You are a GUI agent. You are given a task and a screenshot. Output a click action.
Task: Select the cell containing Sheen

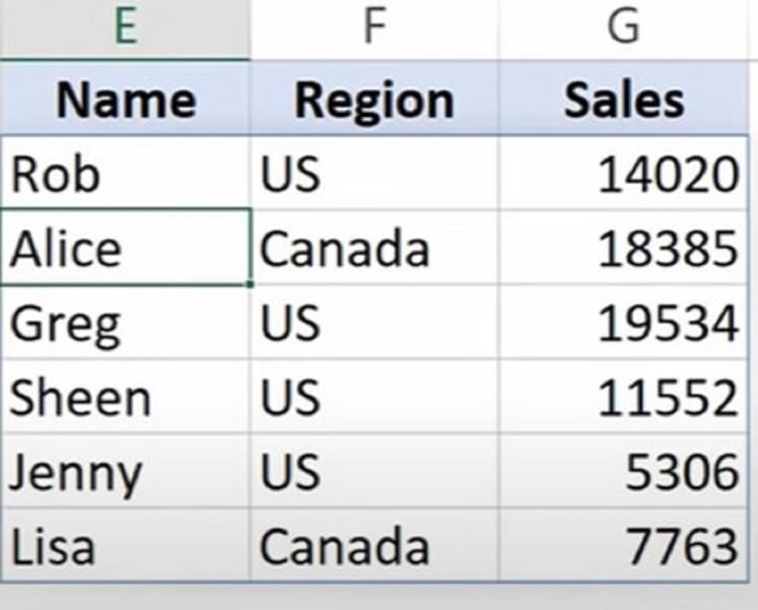coord(125,396)
